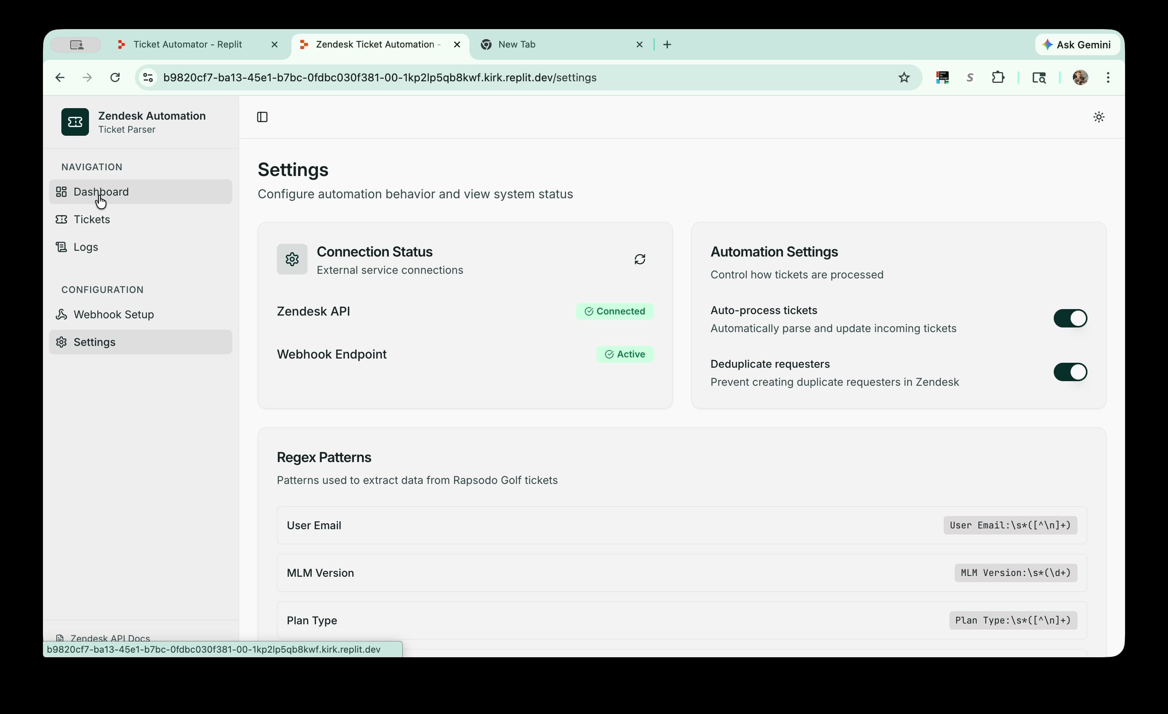Open Webhook Setup configuration

point(113,314)
